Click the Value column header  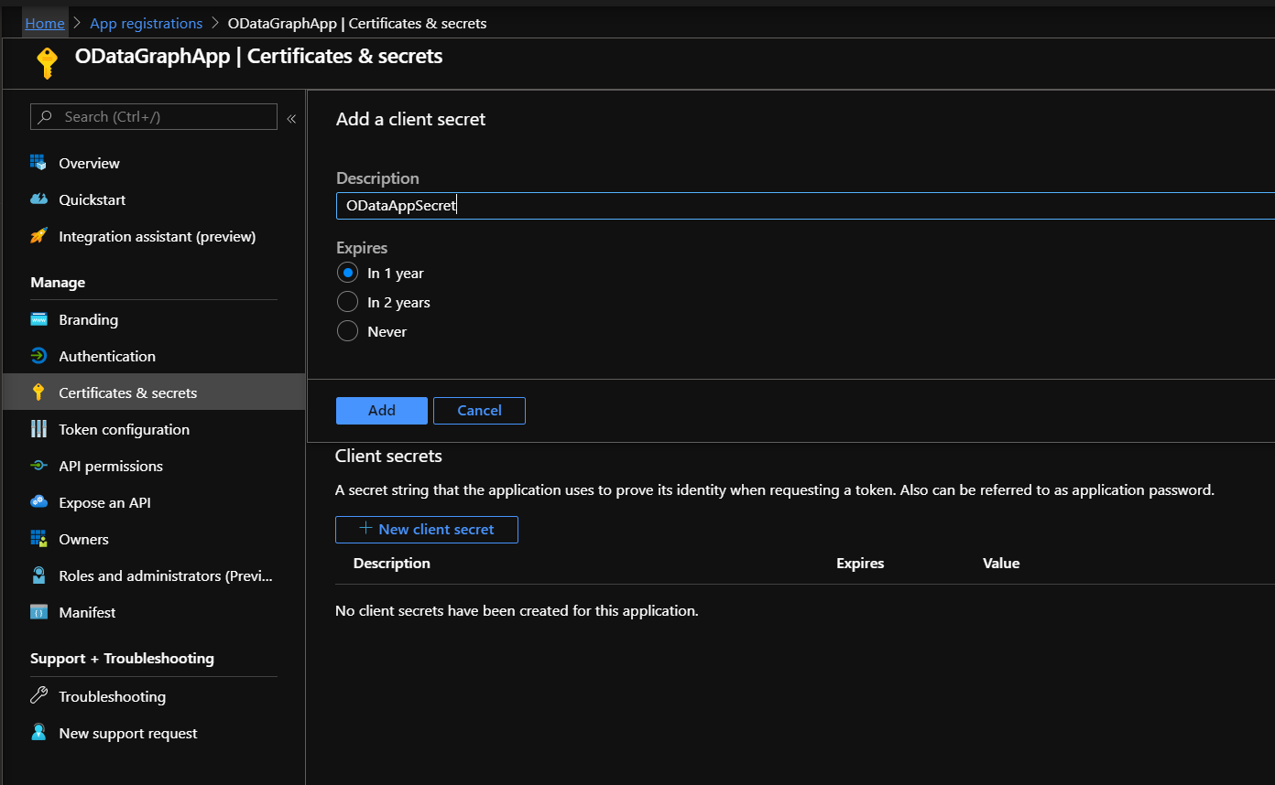pyautogui.click(x=1001, y=564)
